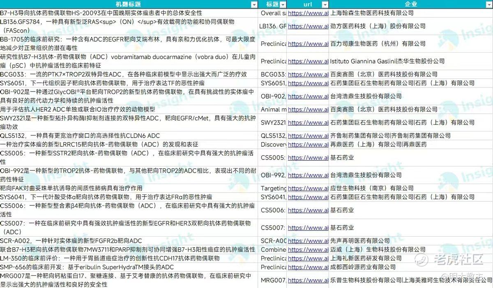Select the company cell '迈威（上海）生物科技股份有限公司'

coord(411,250)
